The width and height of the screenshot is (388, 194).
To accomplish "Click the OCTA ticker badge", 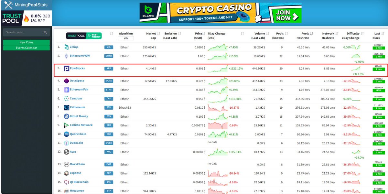I will click(x=109, y=81).
